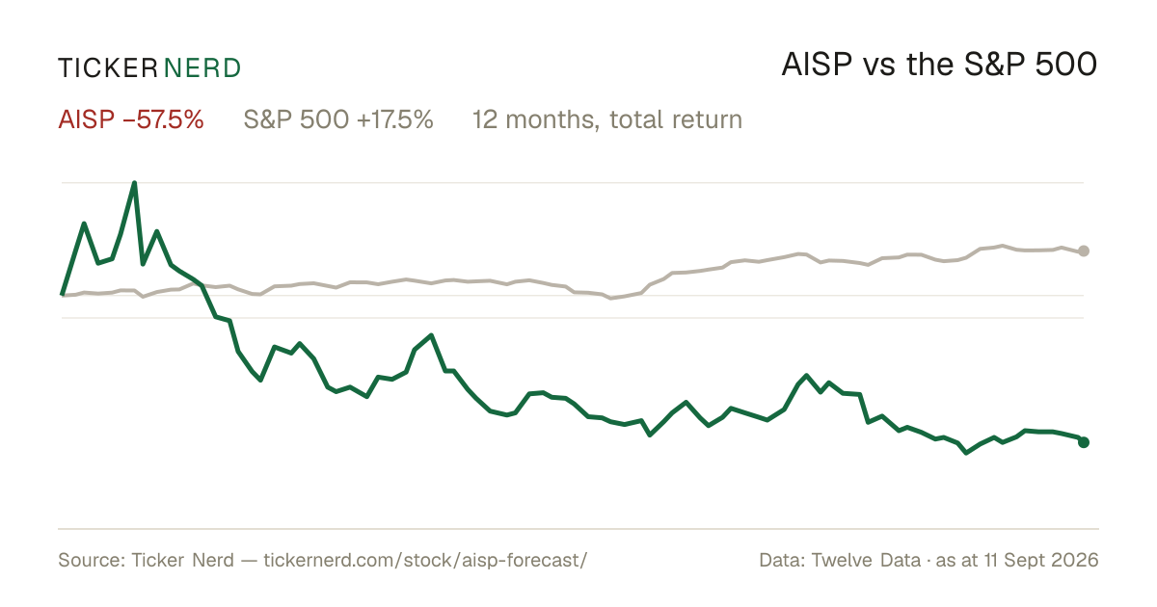Click the gray S&P 500 endpoint dot
Viewport: 1157px width, 607px height.
tap(1084, 251)
